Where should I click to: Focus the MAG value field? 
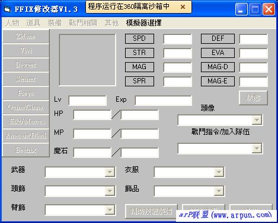point(178,67)
